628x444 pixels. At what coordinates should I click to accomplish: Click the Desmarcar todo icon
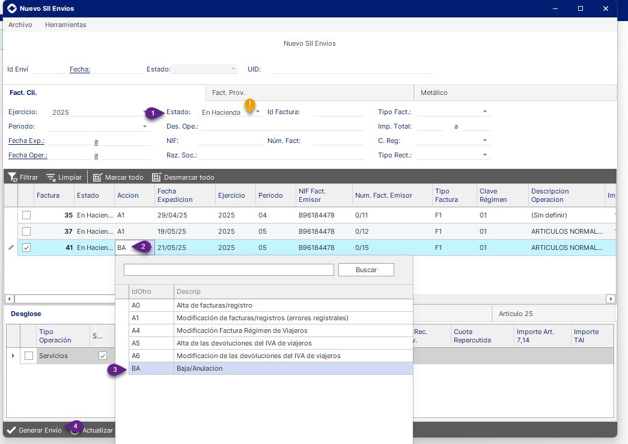156,177
